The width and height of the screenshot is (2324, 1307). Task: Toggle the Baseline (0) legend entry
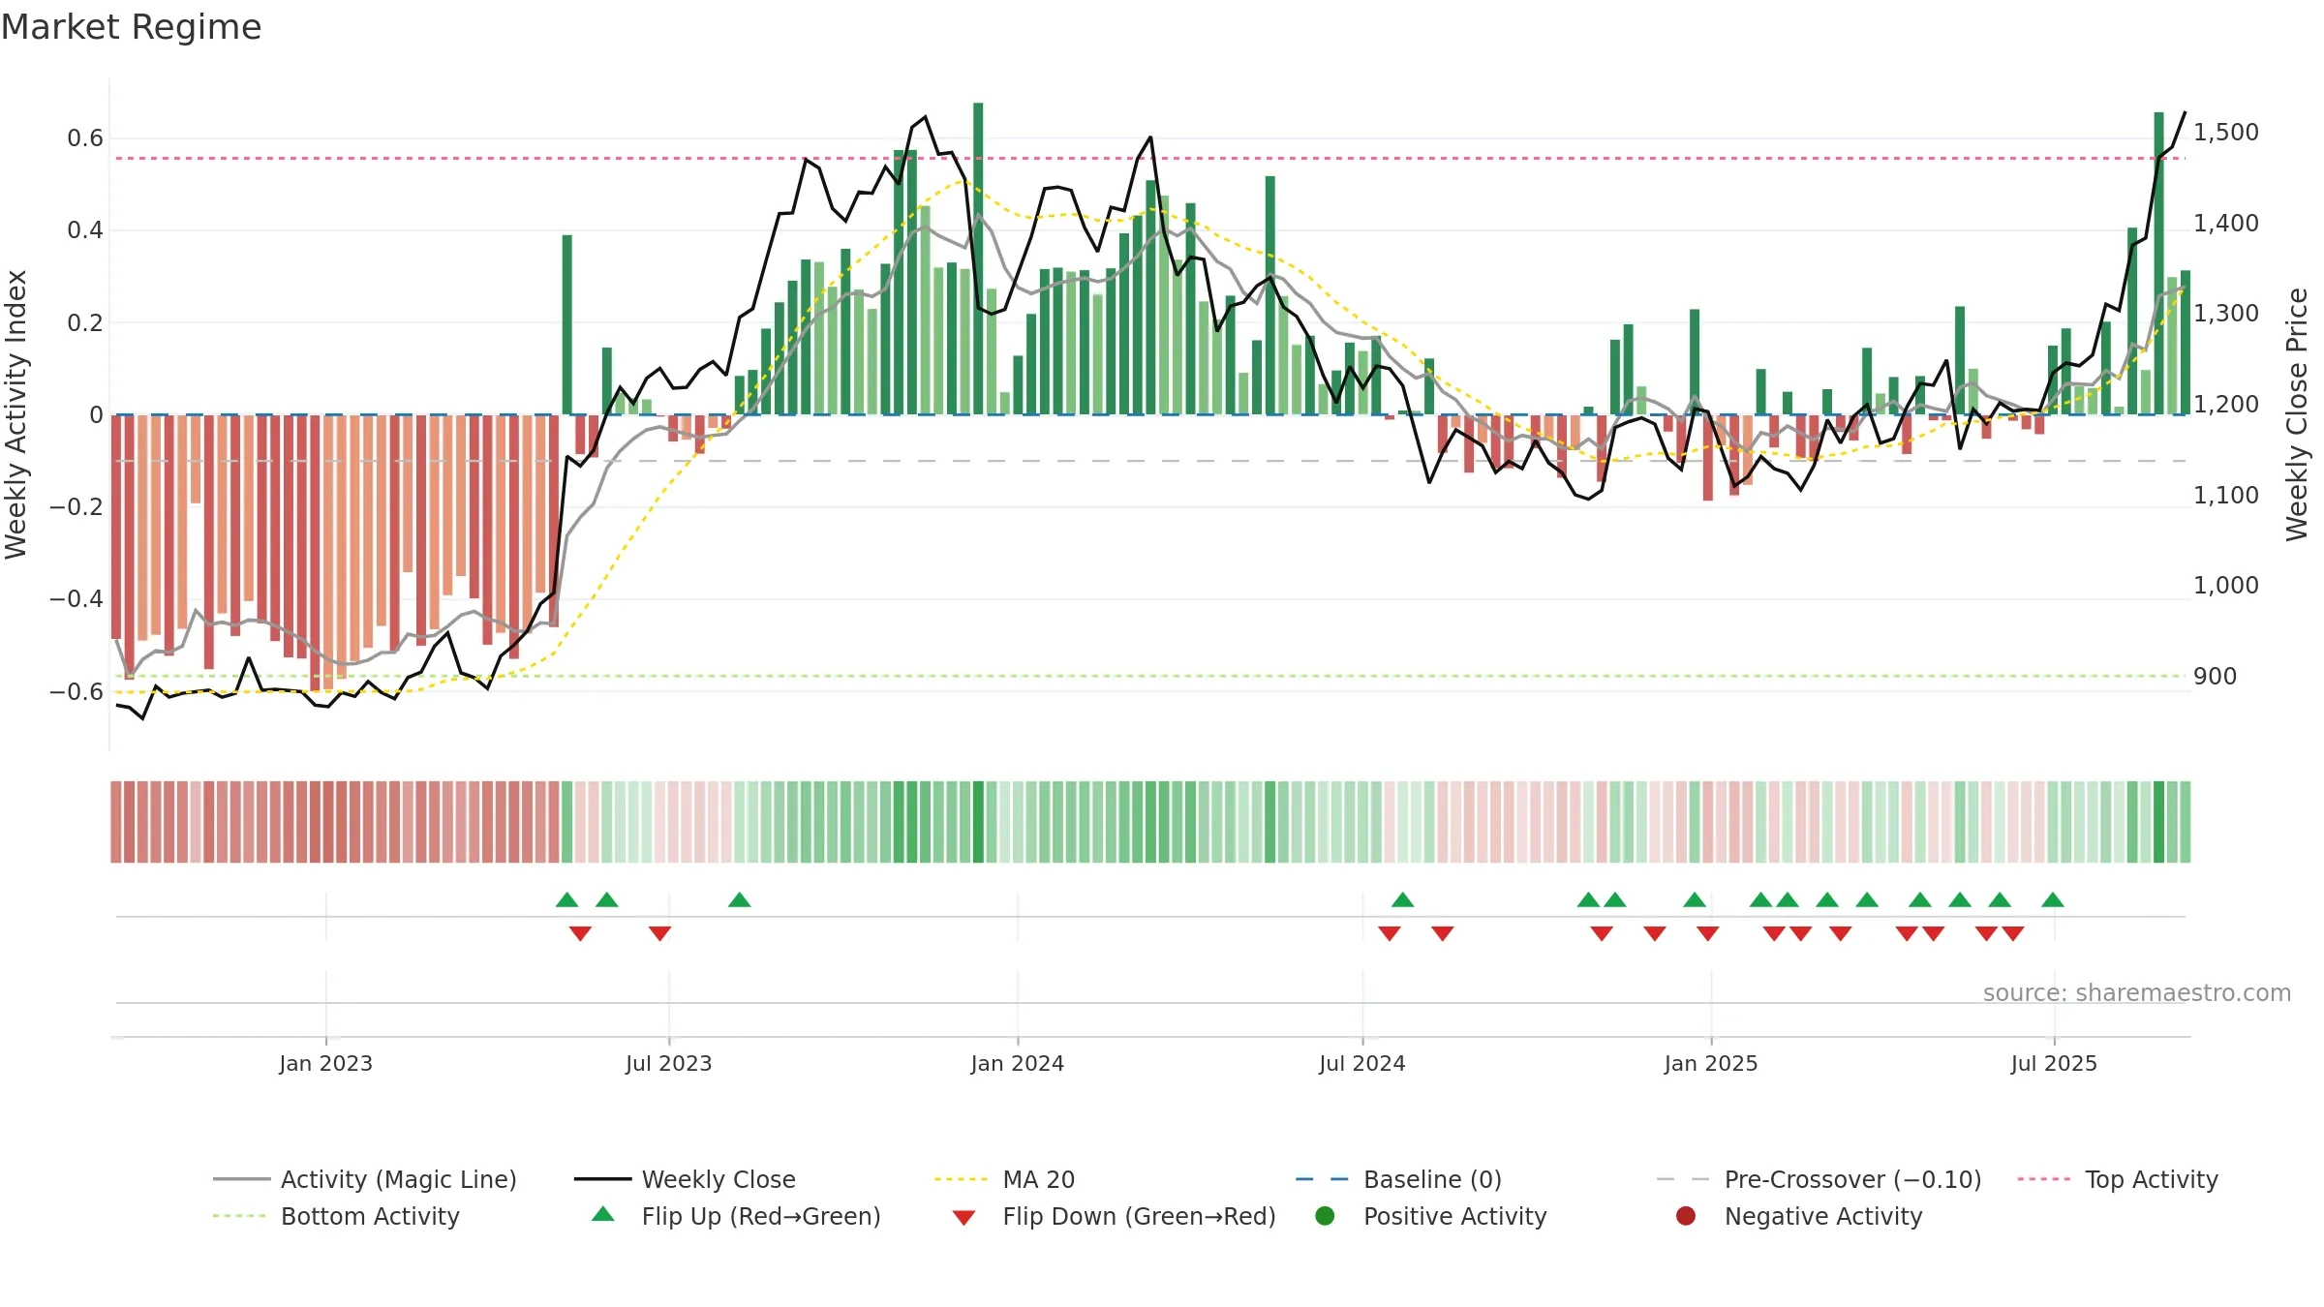pyautogui.click(x=1398, y=1179)
